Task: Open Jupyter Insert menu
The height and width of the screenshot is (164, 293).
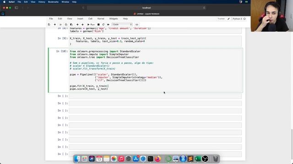Action: coord(80,19)
